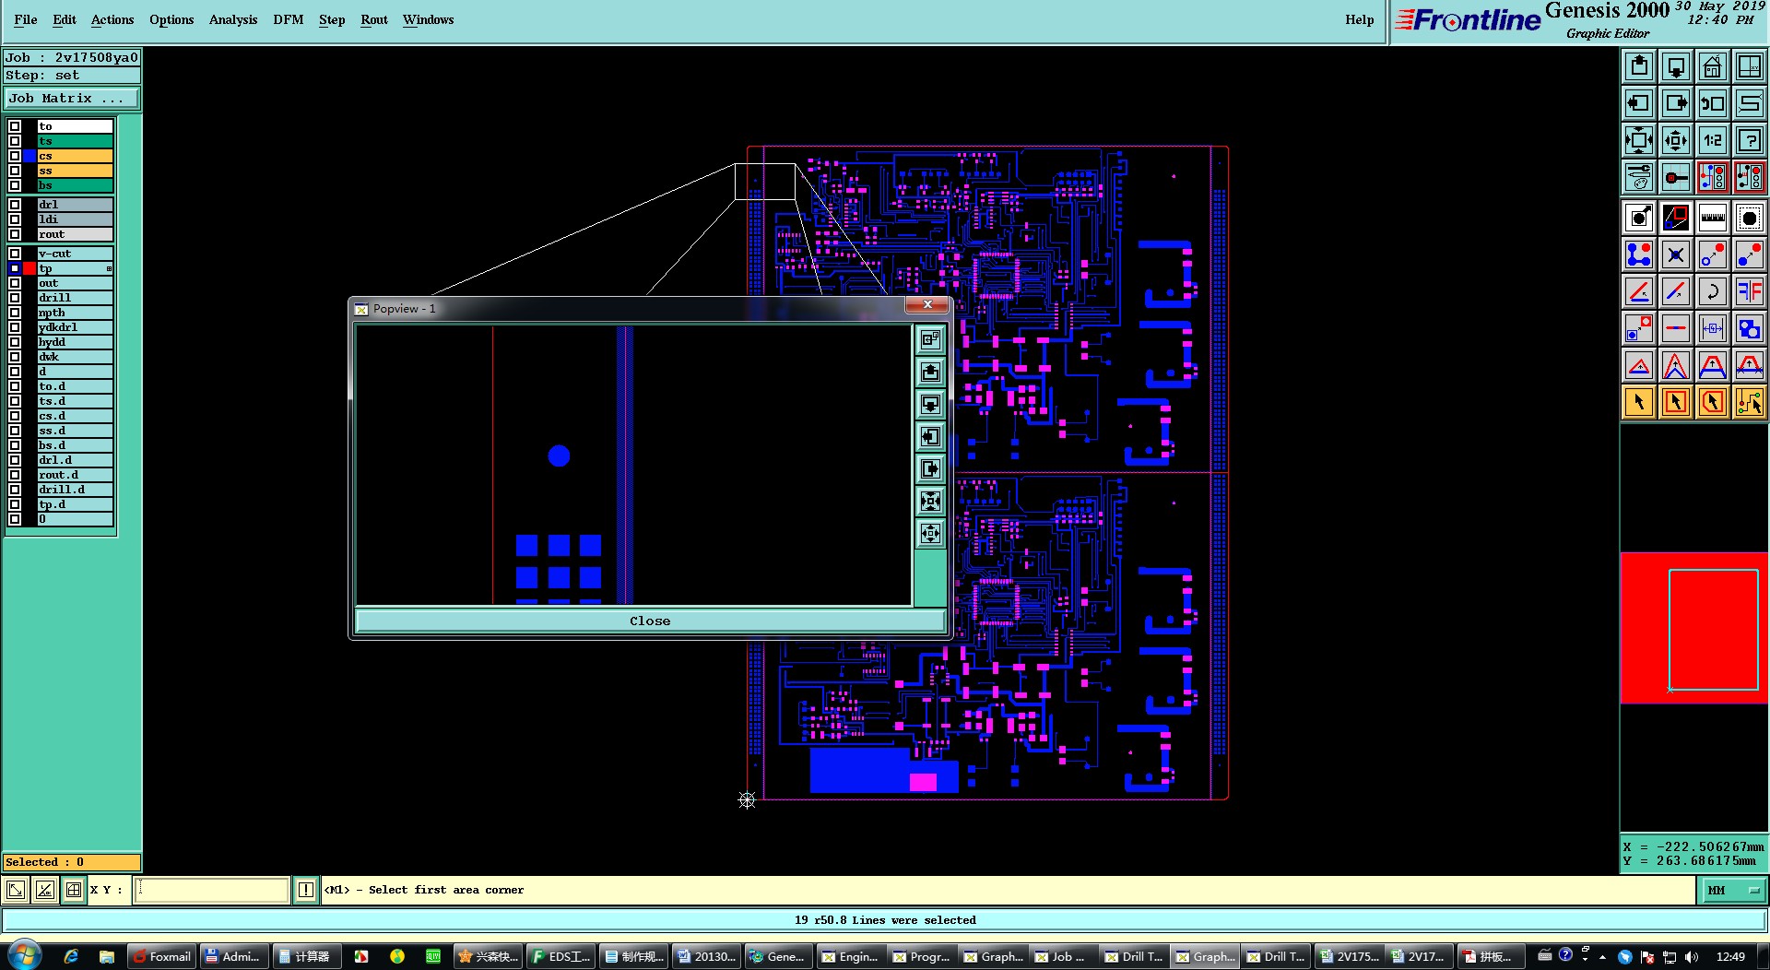Click the X delete feature icon
This screenshot has height=970, width=1770.
point(1676,254)
